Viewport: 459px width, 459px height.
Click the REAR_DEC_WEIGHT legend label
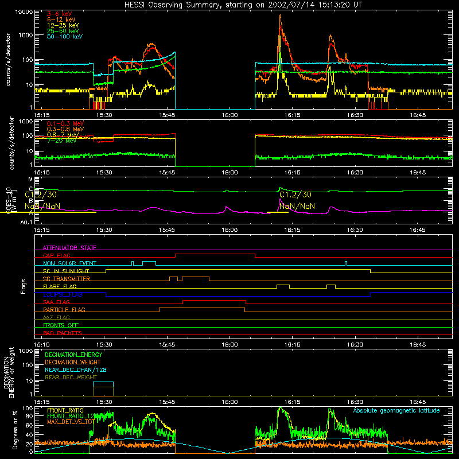(x=71, y=378)
